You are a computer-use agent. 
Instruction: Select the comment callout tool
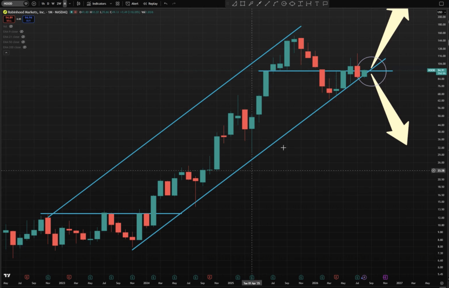tap(325, 4)
